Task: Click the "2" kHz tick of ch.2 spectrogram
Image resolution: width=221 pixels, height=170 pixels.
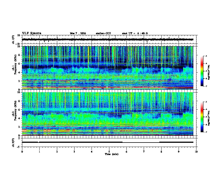Action: (19, 127)
